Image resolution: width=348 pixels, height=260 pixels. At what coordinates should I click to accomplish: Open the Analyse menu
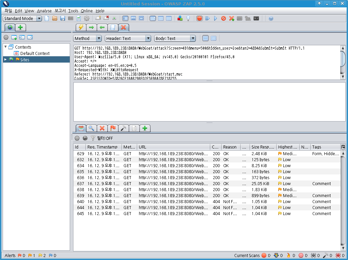pos(44,11)
